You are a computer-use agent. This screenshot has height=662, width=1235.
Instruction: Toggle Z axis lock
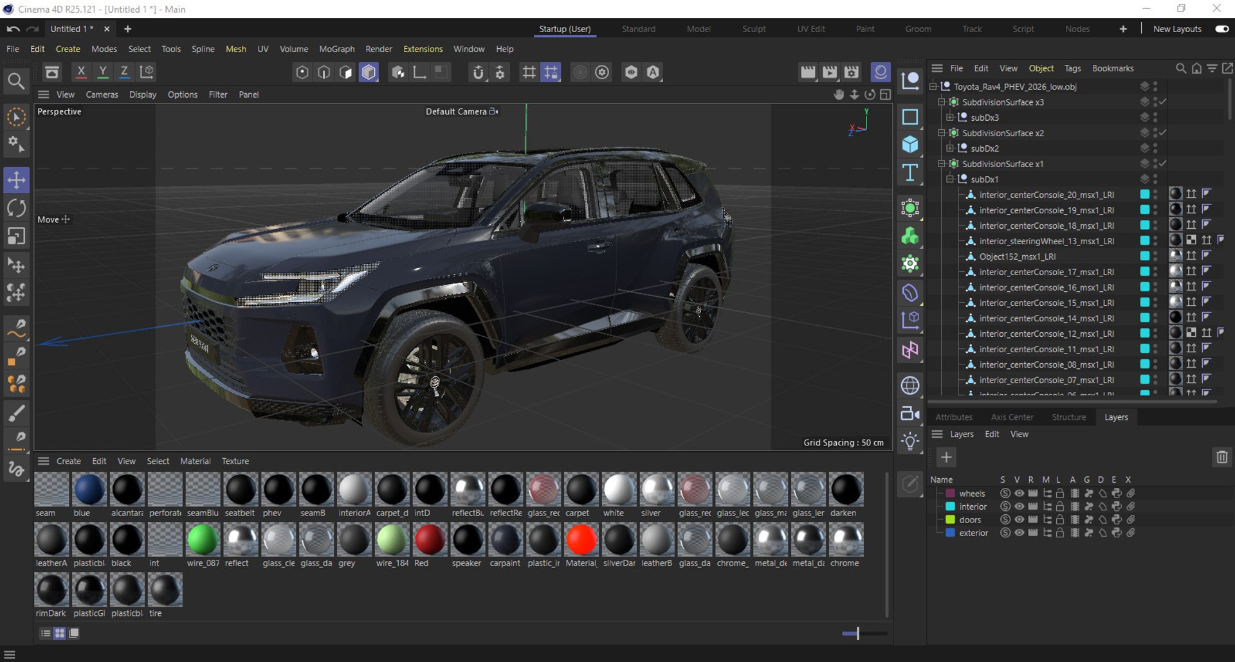[124, 72]
